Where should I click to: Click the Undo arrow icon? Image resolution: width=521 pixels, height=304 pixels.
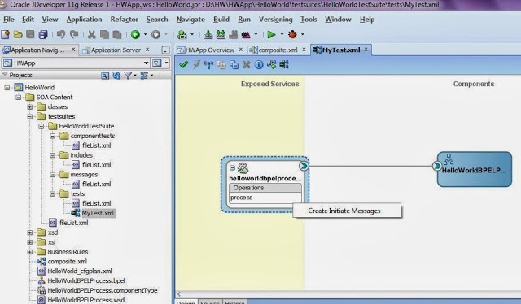point(61,34)
